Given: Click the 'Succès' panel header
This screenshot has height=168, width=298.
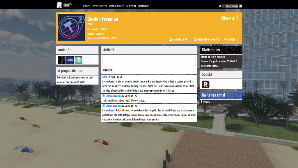Looking at the screenshot, I should [221, 74].
